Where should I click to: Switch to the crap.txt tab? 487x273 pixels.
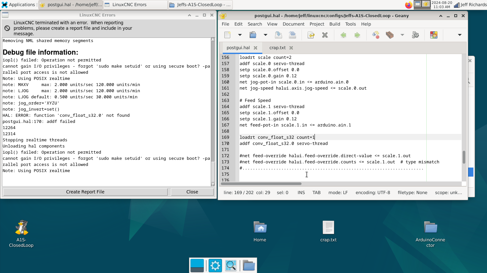click(277, 48)
